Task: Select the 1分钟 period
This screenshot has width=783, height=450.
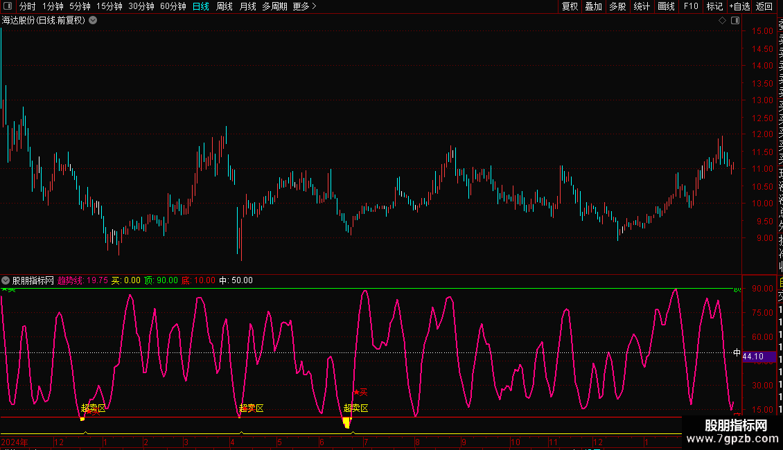Action: (53, 6)
